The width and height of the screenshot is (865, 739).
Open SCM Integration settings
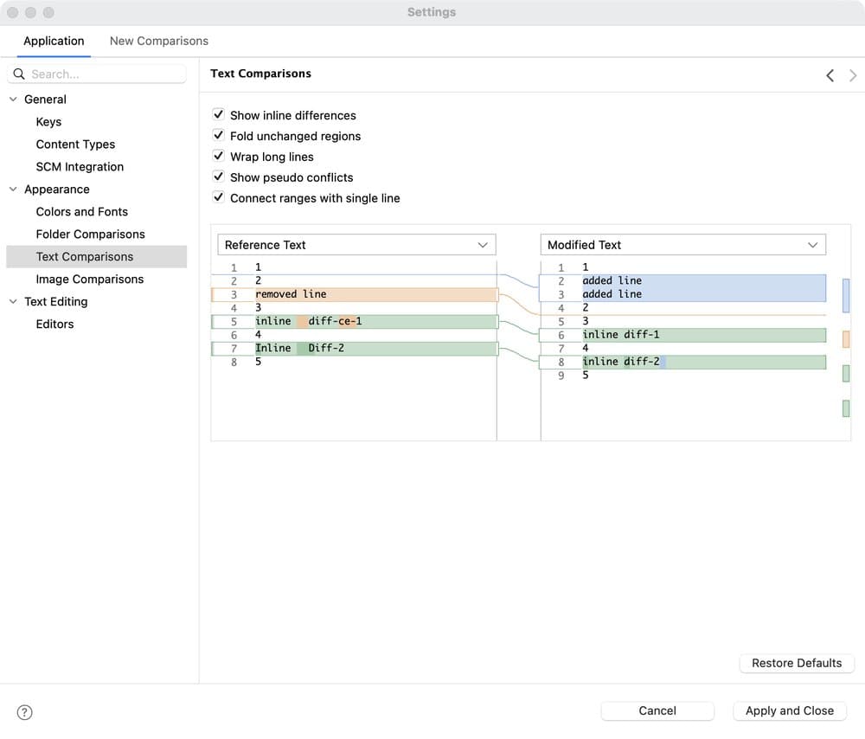coord(80,167)
